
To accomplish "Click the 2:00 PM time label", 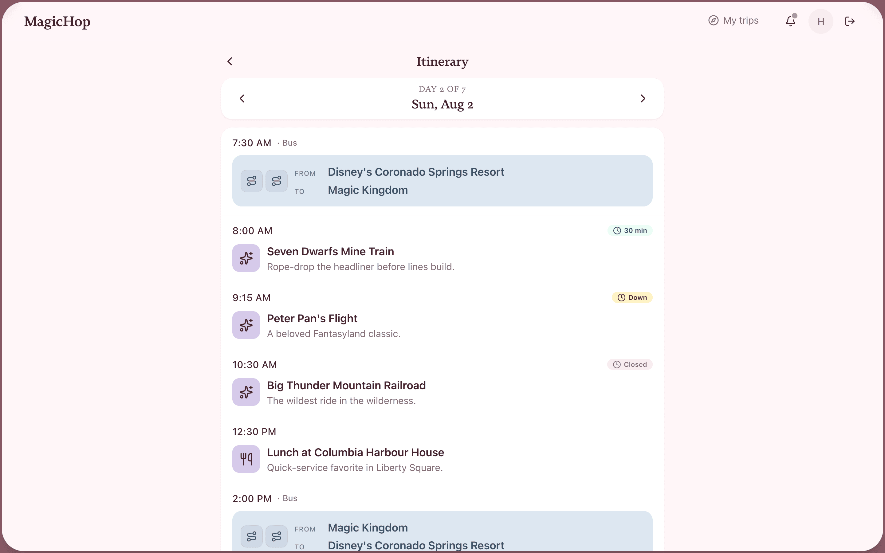I will click(252, 499).
